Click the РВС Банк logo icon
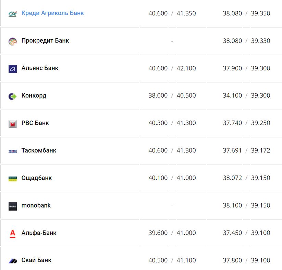 (13, 124)
